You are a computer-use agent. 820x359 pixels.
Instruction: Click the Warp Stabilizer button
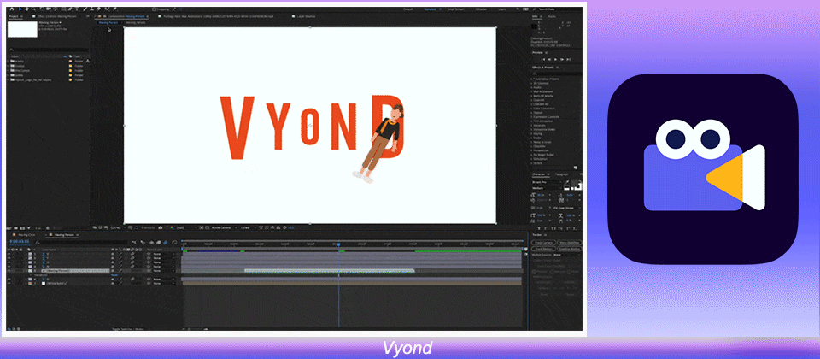(x=570, y=242)
